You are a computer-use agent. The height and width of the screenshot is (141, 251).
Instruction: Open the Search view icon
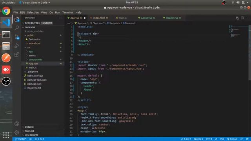pos(16,28)
